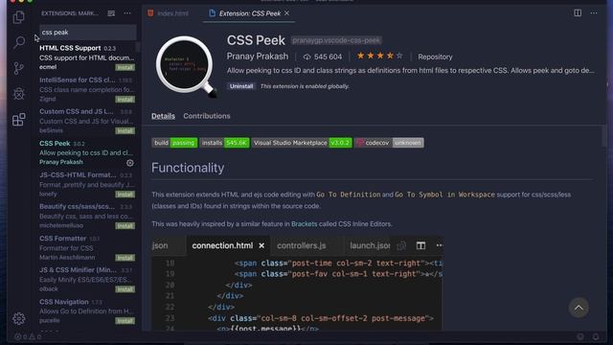Click the four-star rating of CSS Peek
Viewport: 613px width, 345px height.
[x=379, y=56]
